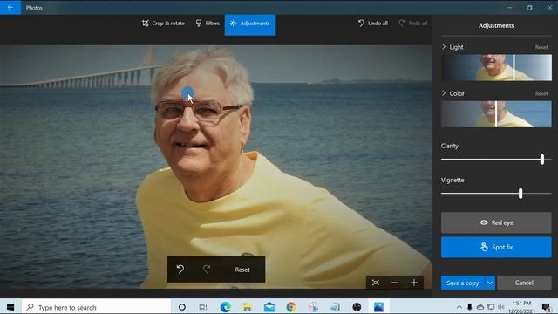Viewport: 558px width, 314px height.
Task: Click the volume speaker tray icon
Action: click(501, 307)
